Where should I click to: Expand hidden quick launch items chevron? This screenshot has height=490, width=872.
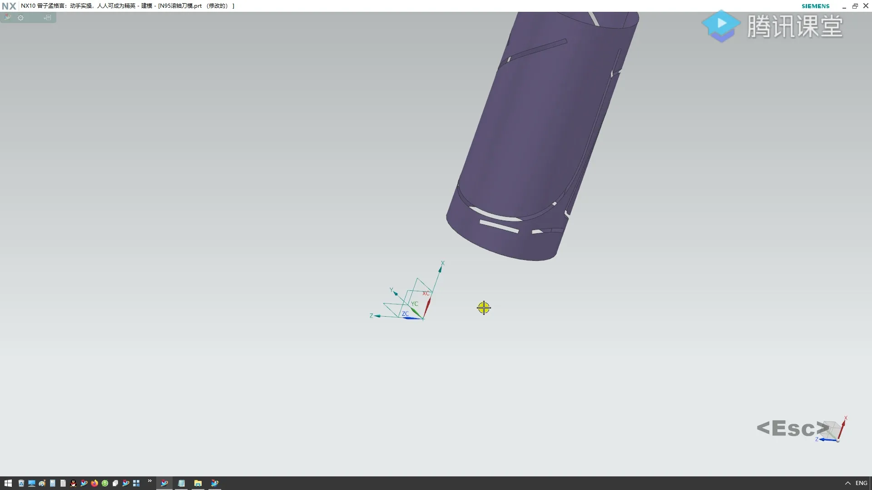tap(149, 481)
